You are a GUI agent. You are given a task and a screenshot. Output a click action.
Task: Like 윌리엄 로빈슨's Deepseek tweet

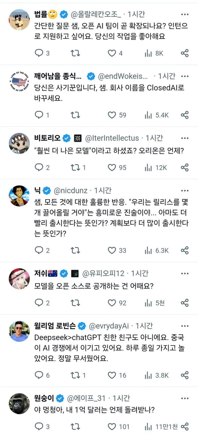pos(112,375)
